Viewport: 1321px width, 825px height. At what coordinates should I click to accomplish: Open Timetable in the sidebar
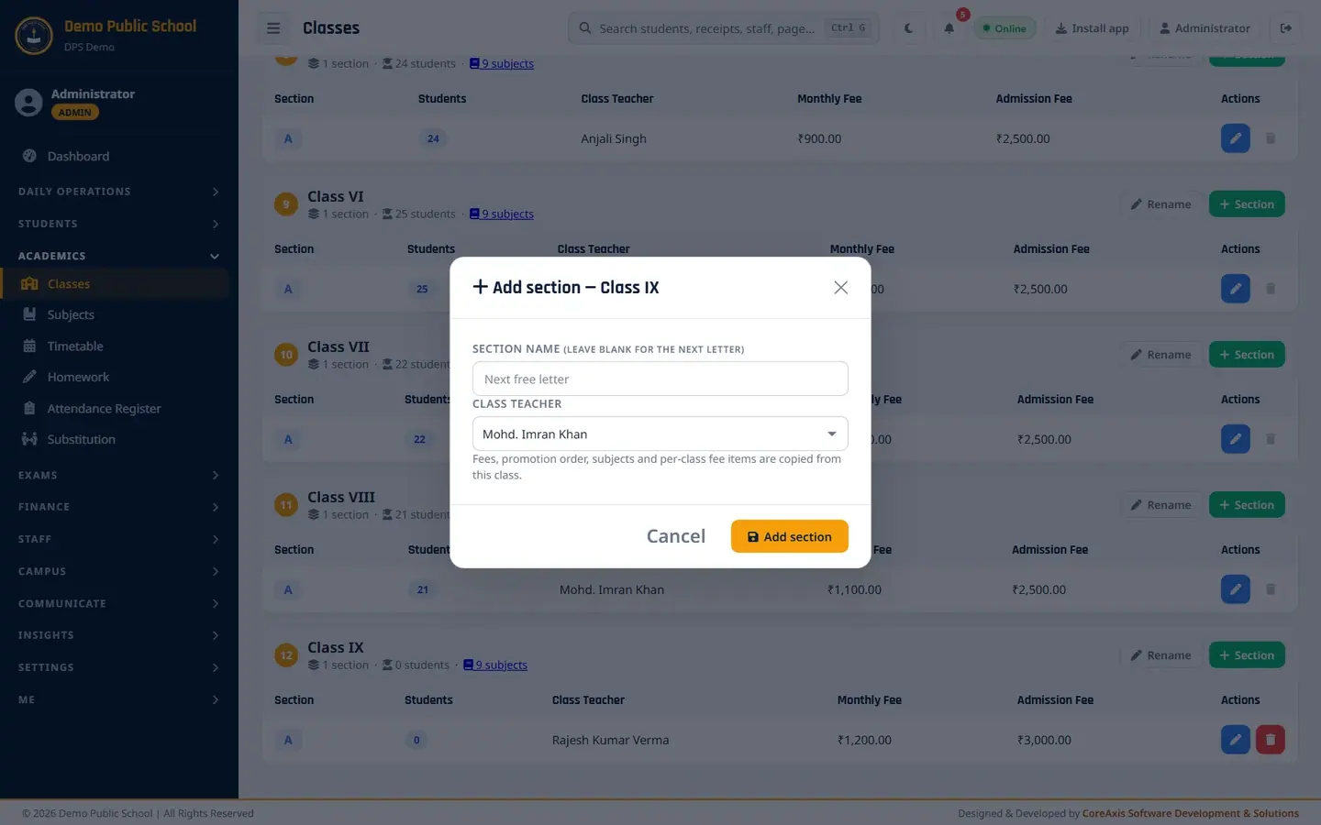(x=75, y=346)
